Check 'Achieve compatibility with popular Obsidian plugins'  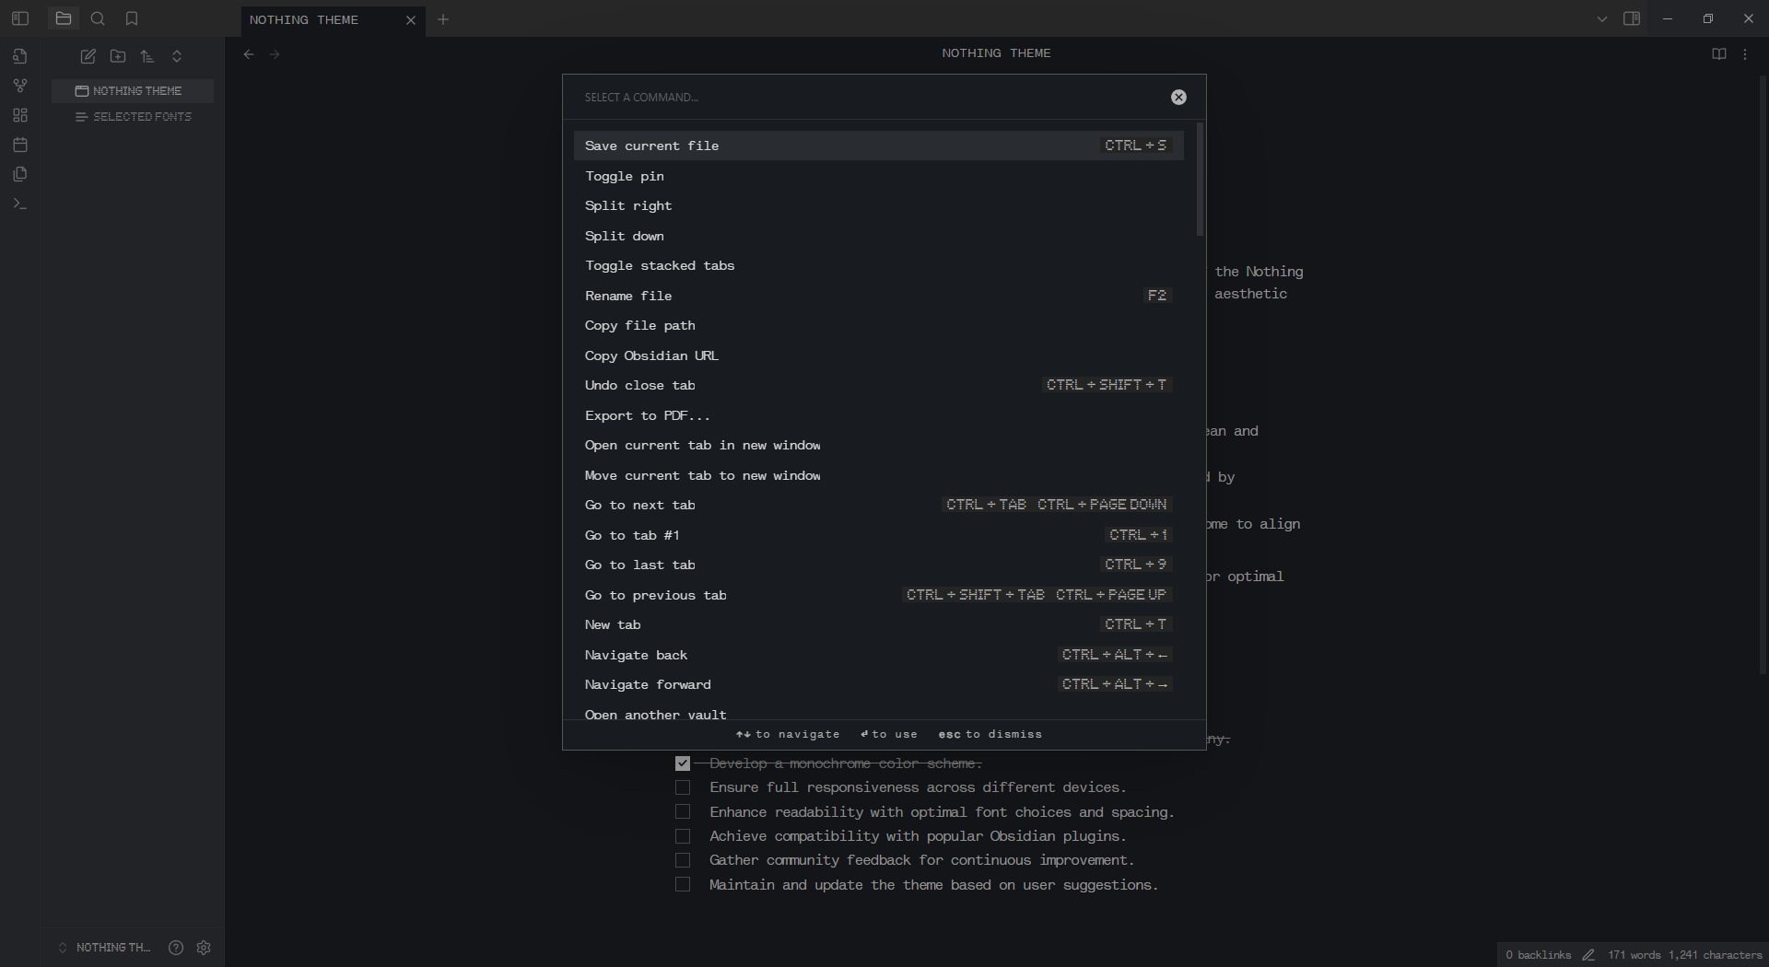pyautogui.click(x=683, y=836)
